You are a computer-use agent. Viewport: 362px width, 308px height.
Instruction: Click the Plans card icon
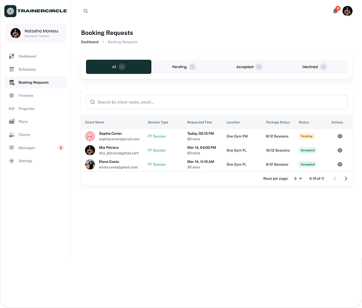point(12,121)
